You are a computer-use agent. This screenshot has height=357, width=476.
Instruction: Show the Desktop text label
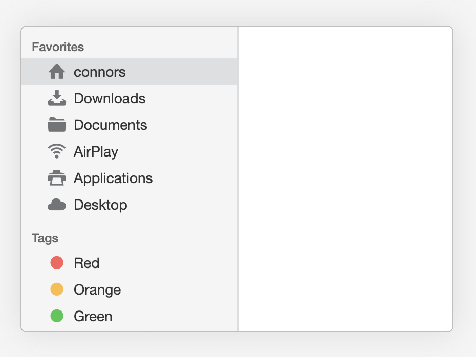100,205
